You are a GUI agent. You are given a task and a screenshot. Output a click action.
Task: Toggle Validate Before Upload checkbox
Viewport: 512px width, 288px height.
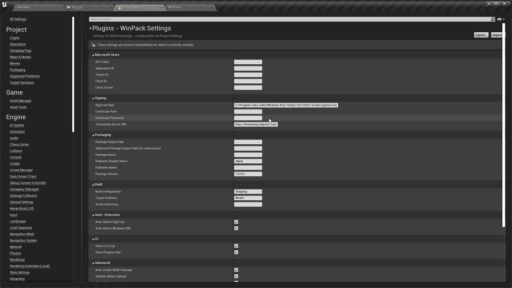pos(236,276)
